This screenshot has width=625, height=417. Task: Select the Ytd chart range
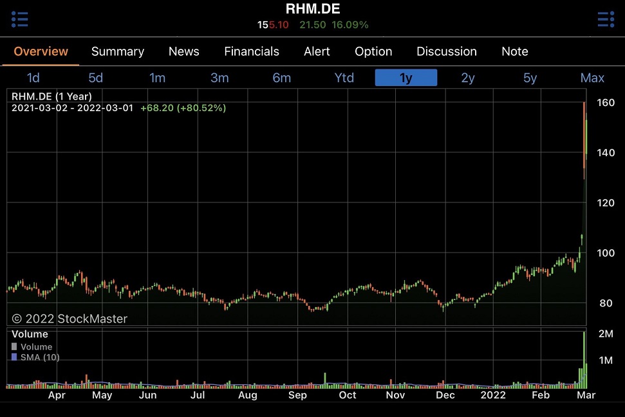click(x=344, y=78)
